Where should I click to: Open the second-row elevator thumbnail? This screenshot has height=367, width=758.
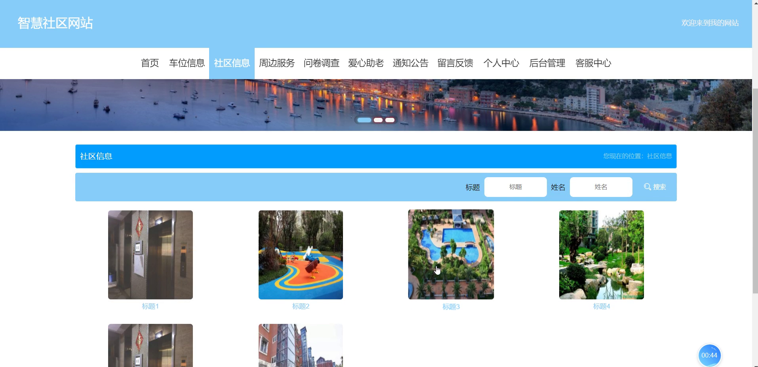coord(150,345)
